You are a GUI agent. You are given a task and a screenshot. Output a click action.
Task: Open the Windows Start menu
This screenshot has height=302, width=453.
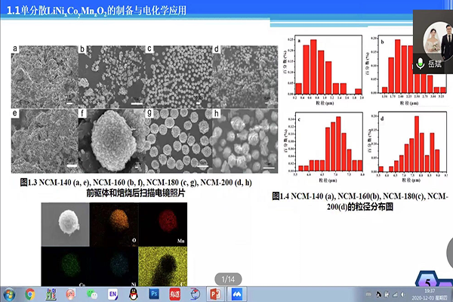click(8, 294)
